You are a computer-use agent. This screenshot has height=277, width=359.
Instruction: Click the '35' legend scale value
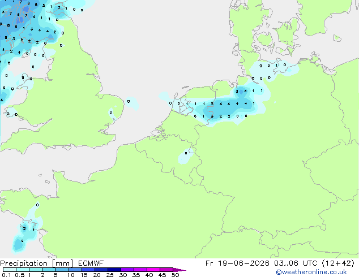[136, 275]
